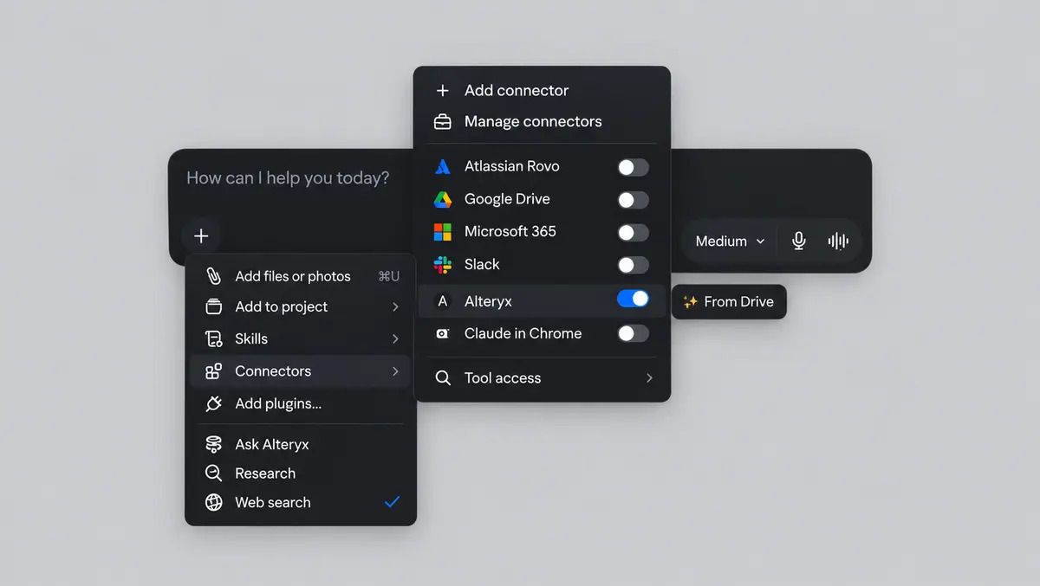Click the Web search globe icon
Image resolution: width=1040 pixels, height=586 pixels.
(x=213, y=502)
